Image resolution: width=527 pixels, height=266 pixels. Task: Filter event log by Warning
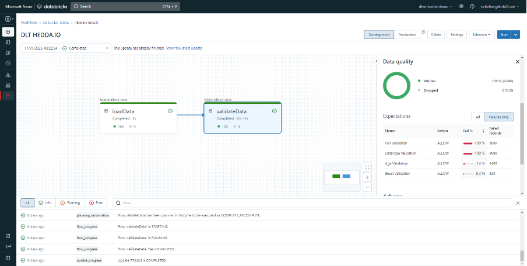tap(70, 202)
